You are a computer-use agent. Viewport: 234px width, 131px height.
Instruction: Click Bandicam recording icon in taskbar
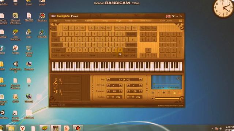point(78,128)
